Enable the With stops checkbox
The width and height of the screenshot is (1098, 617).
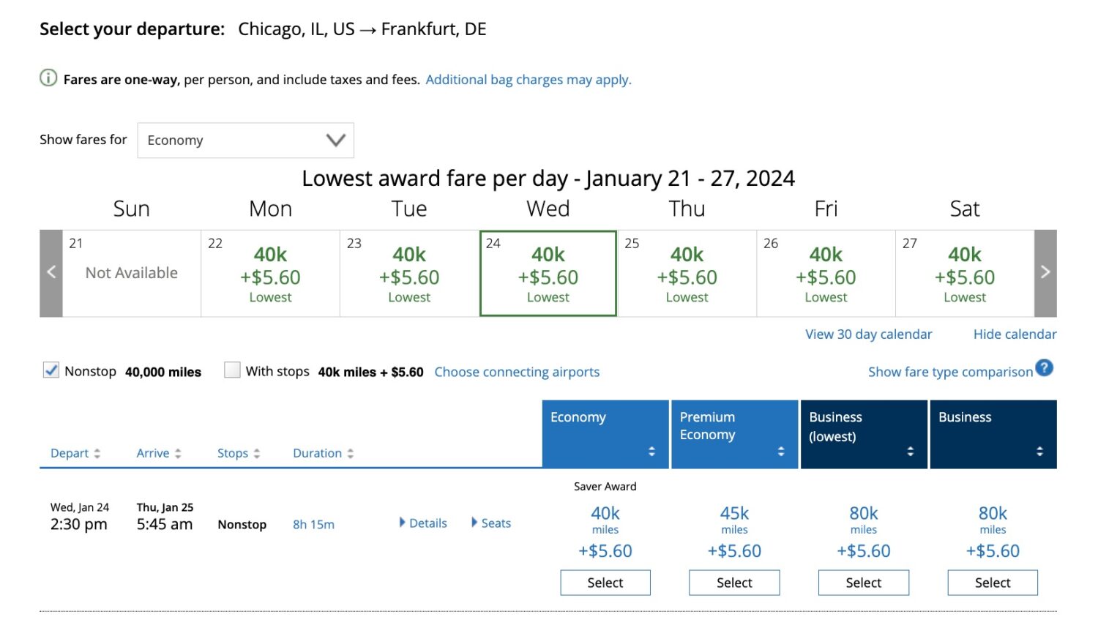tap(232, 370)
